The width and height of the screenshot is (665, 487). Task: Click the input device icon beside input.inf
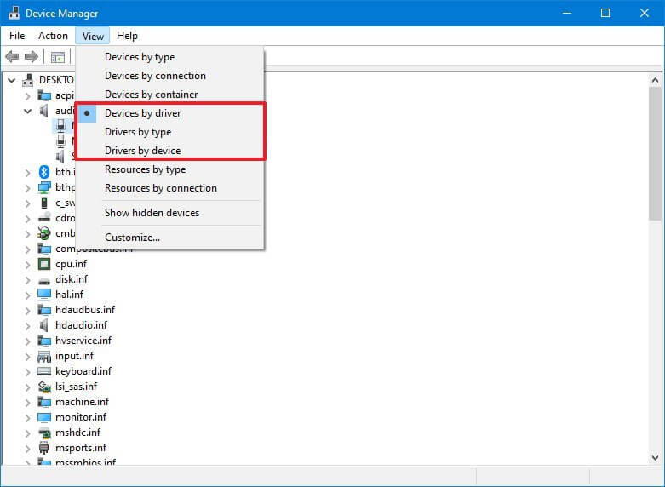click(44, 356)
